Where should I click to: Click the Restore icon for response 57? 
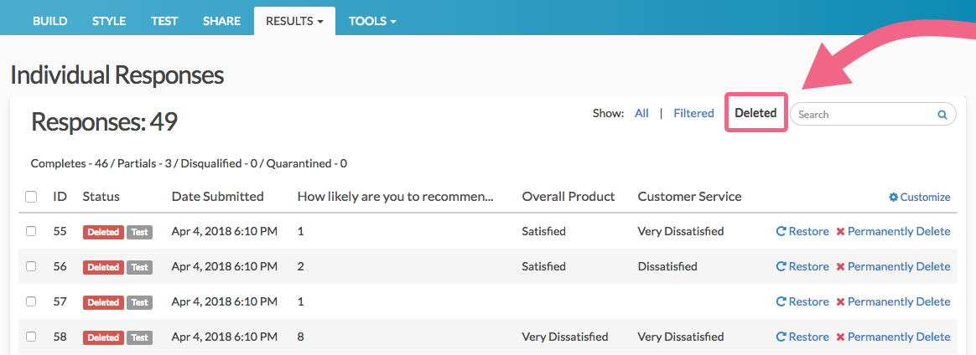781,302
